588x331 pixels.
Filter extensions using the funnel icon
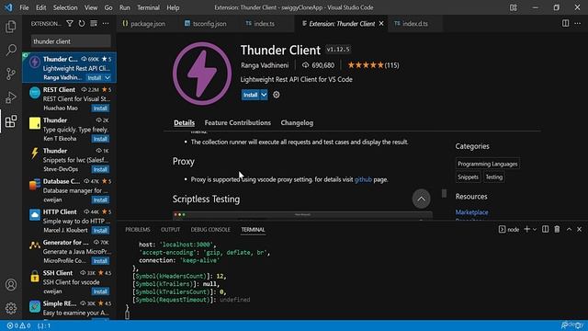tap(70, 23)
